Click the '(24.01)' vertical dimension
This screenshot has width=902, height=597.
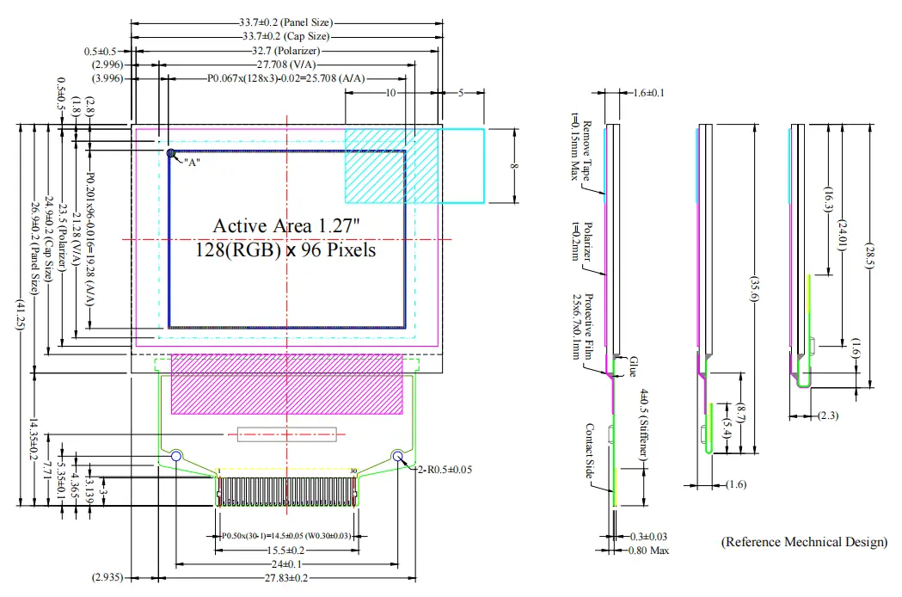[842, 235]
